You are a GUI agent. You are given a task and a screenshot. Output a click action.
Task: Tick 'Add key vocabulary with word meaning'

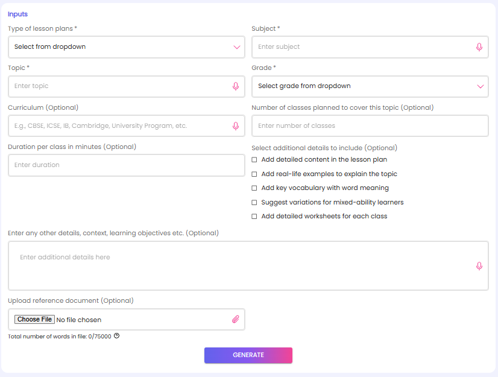coord(254,188)
